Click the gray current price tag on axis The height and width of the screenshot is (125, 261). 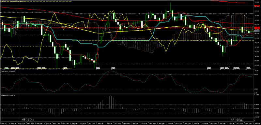point(257,31)
